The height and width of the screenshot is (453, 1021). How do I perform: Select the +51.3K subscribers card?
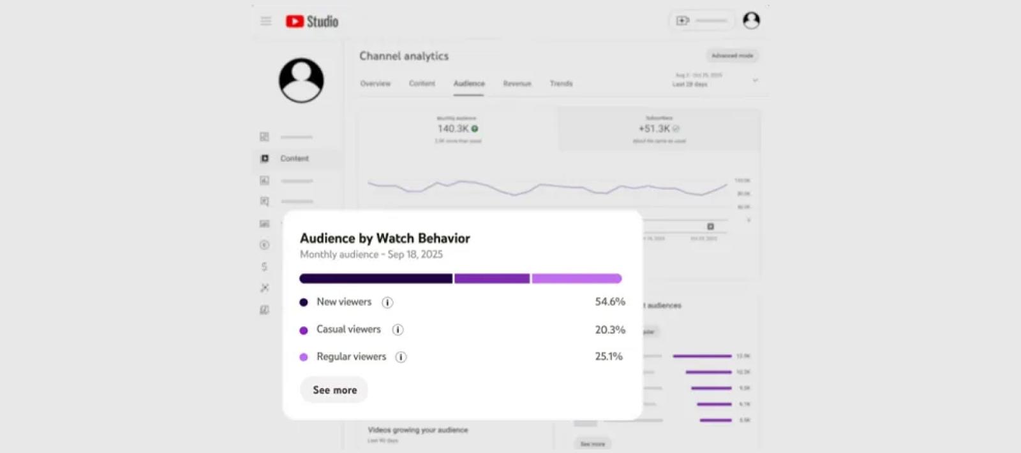tap(659, 129)
